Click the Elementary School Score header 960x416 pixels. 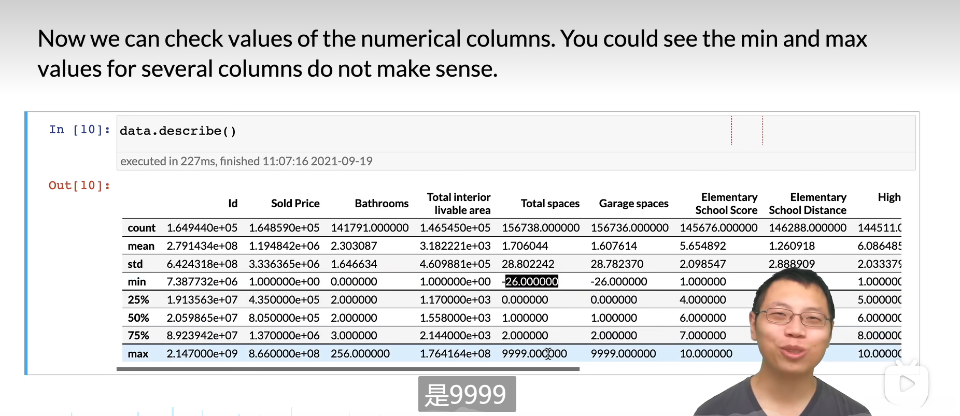click(726, 204)
